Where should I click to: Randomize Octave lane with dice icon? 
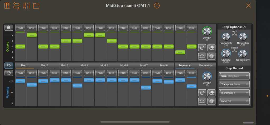coord(211,56)
